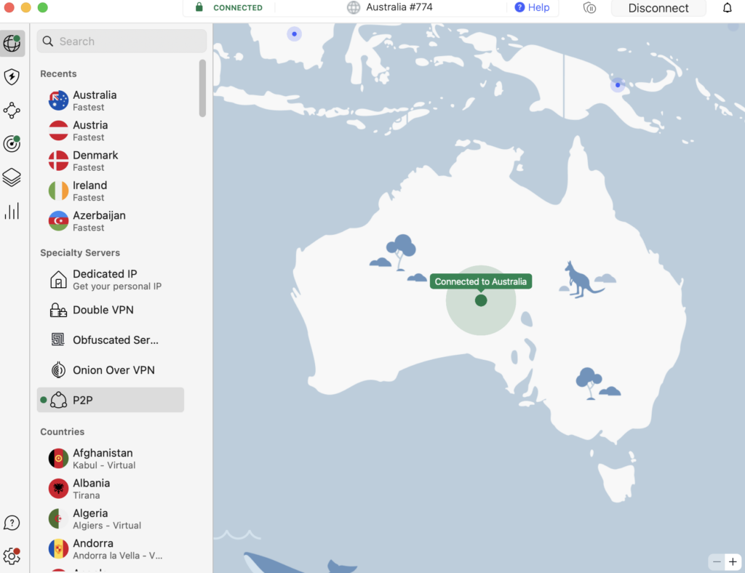Image resolution: width=745 pixels, height=573 pixels.
Task: Click the blue server dot at top of the map
Action: [x=294, y=33]
